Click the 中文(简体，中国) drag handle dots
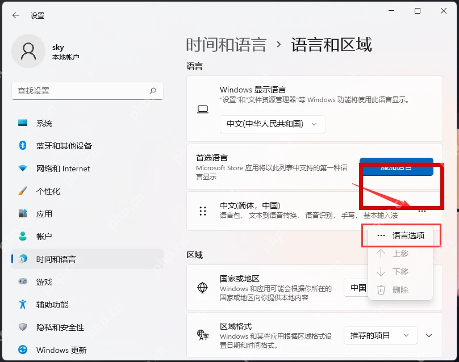This screenshot has height=362, width=459. tap(203, 211)
